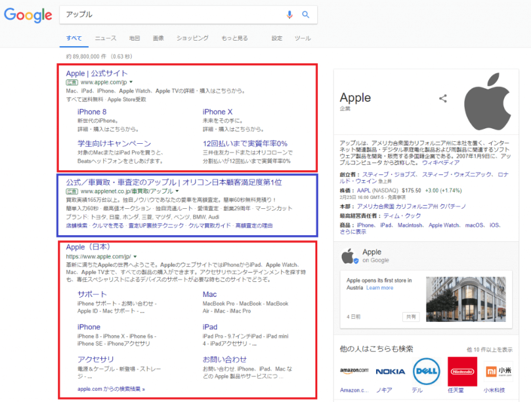Click founder スティーブ・ジョブズ link
Image resolution: width=531 pixels, height=402 pixels.
pos(389,174)
